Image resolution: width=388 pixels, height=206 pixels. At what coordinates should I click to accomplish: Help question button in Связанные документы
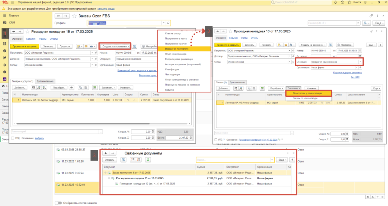click(292, 160)
